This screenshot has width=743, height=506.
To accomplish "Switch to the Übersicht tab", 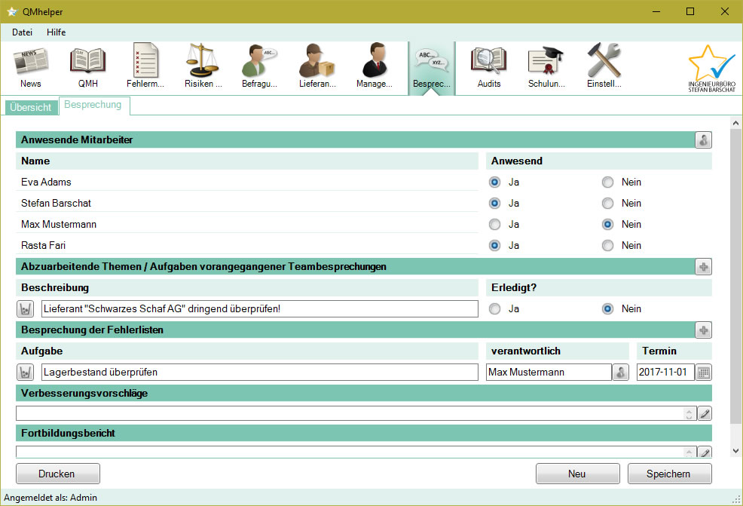I will [x=31, y=107].
